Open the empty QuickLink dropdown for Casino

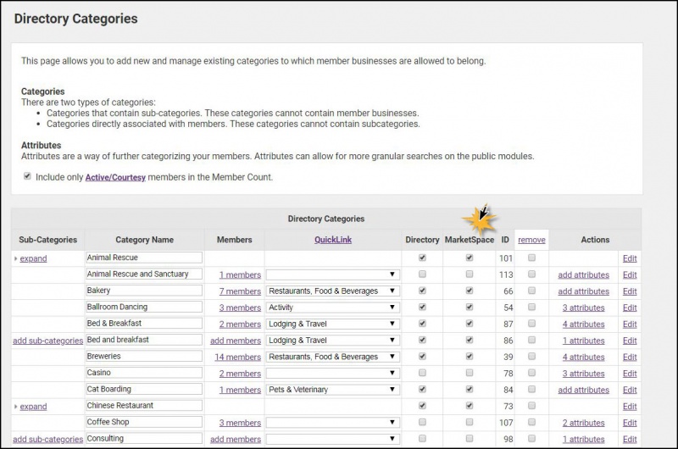(332, 374)
